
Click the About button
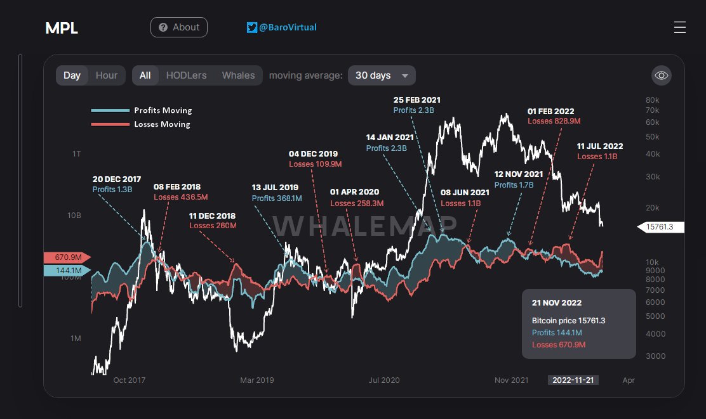(x=179, y=27)
